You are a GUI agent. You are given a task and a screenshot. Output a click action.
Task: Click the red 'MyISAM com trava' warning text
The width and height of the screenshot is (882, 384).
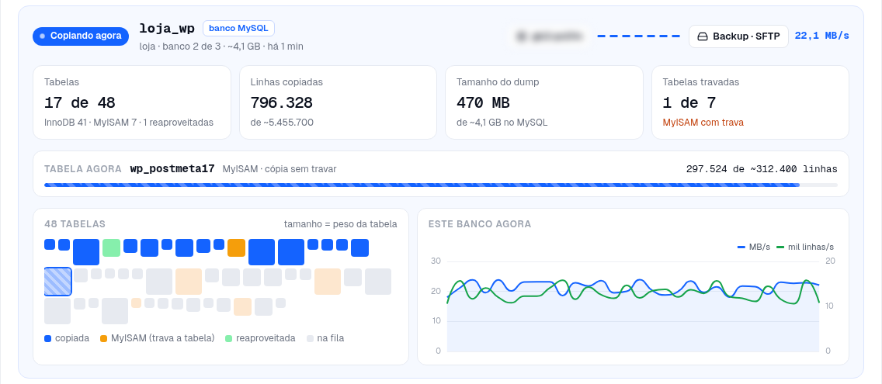pos(703,122)
